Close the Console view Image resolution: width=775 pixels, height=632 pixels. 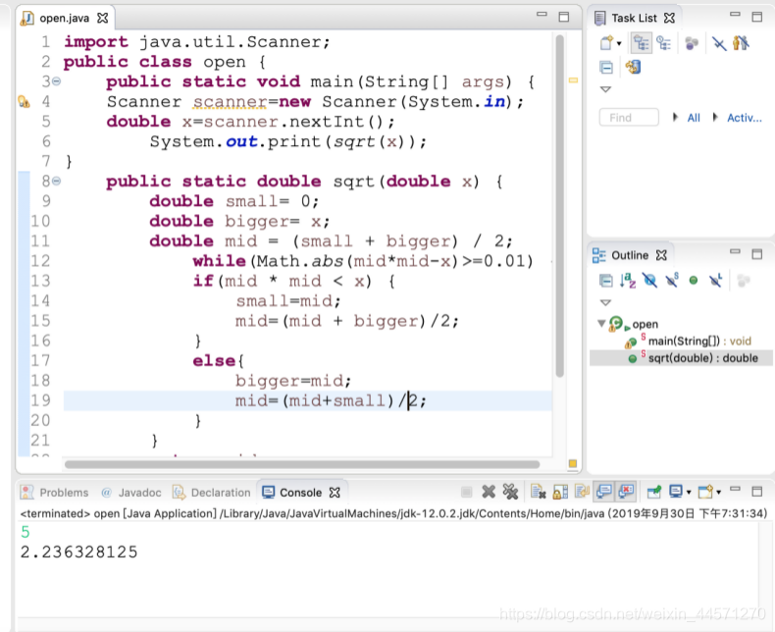click(x=335, y=493)
